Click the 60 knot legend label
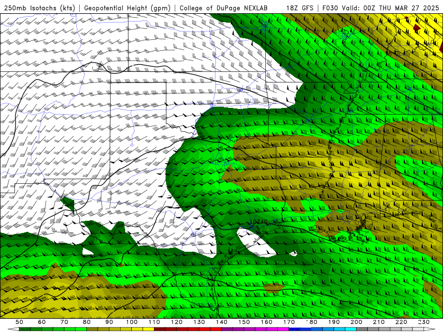443x332 pixels. 42,322
